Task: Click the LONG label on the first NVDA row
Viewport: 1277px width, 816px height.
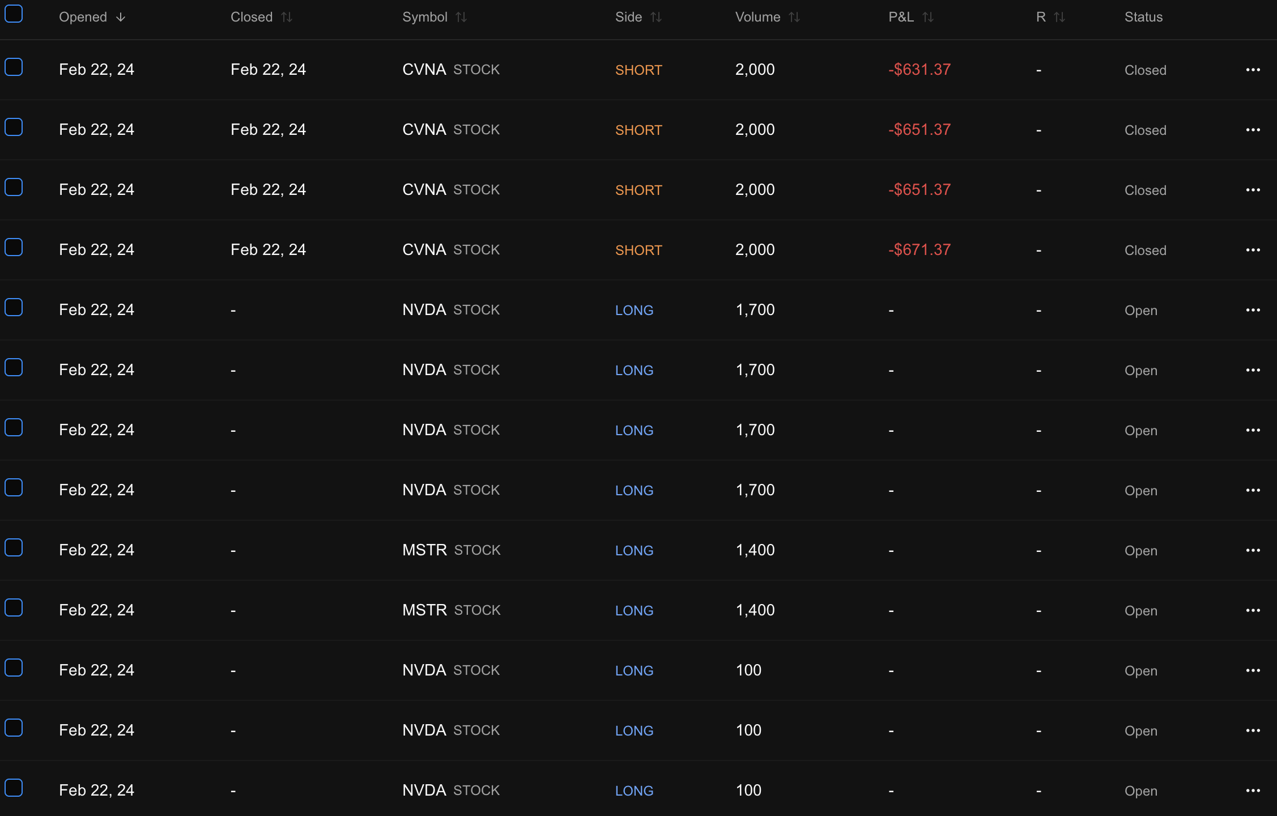Action: (634, 310)
